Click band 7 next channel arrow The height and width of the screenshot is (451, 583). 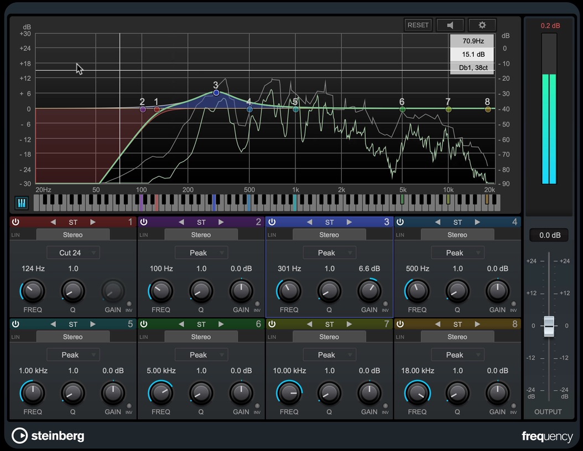(349, 324)
